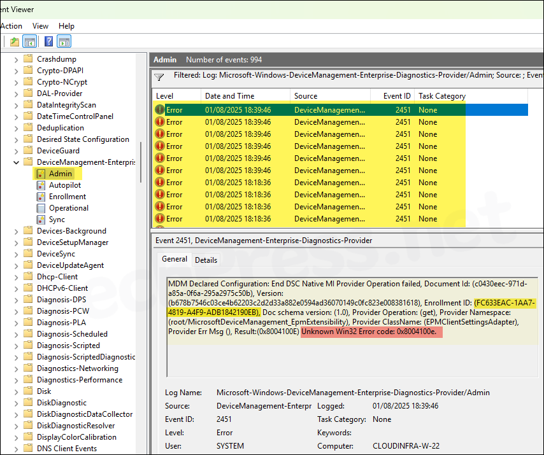Click the DeviceSync folder icon

click(28, 253)
